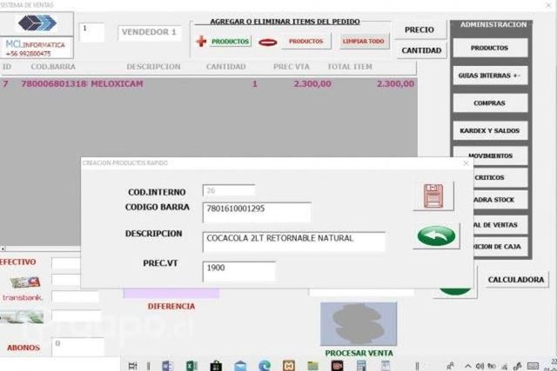Open KARDEX Y SALDOS section
The height and width of the screenshot is (371, 557).
point(490,131)
